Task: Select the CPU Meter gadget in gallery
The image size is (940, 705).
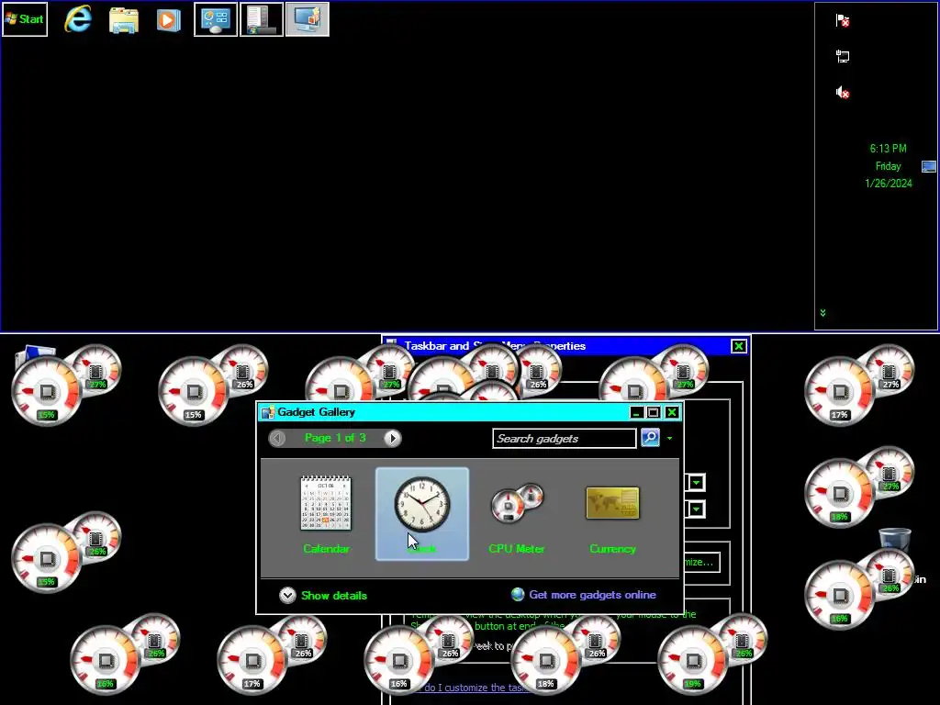Action: (x=517, y=514)
